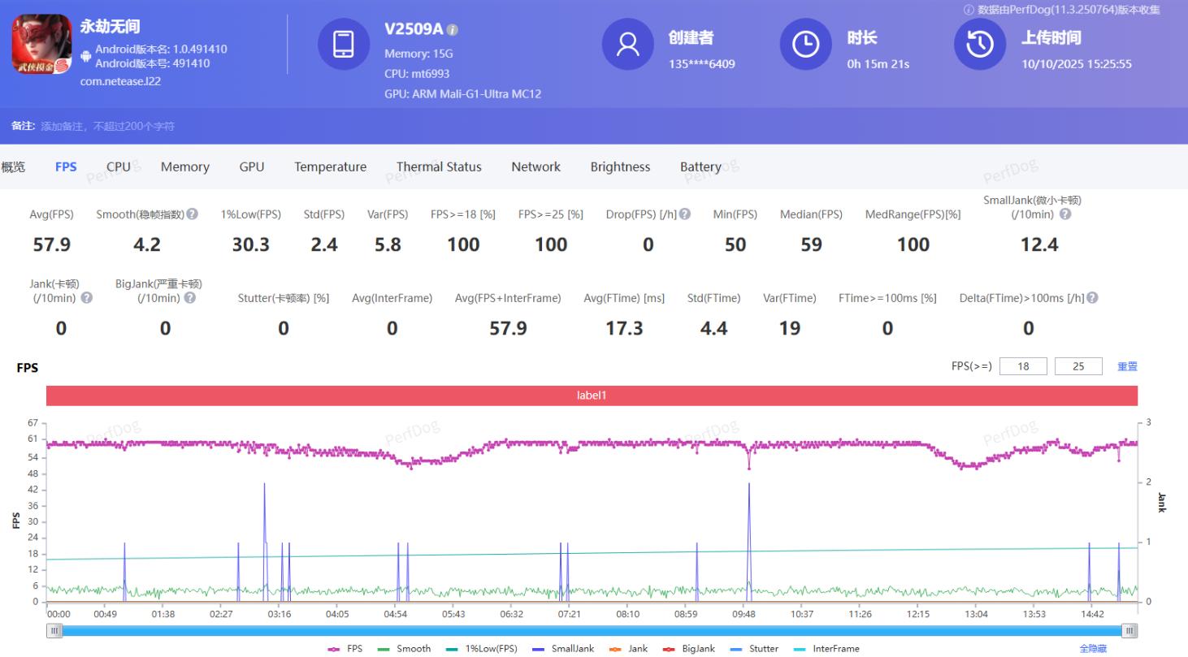
Task: Select the Battery tab
Action: [700, 166]
